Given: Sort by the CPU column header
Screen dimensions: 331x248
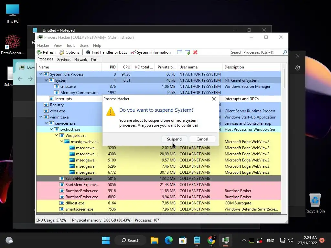Looking at the screenshot, I should [x=125, y=67].
